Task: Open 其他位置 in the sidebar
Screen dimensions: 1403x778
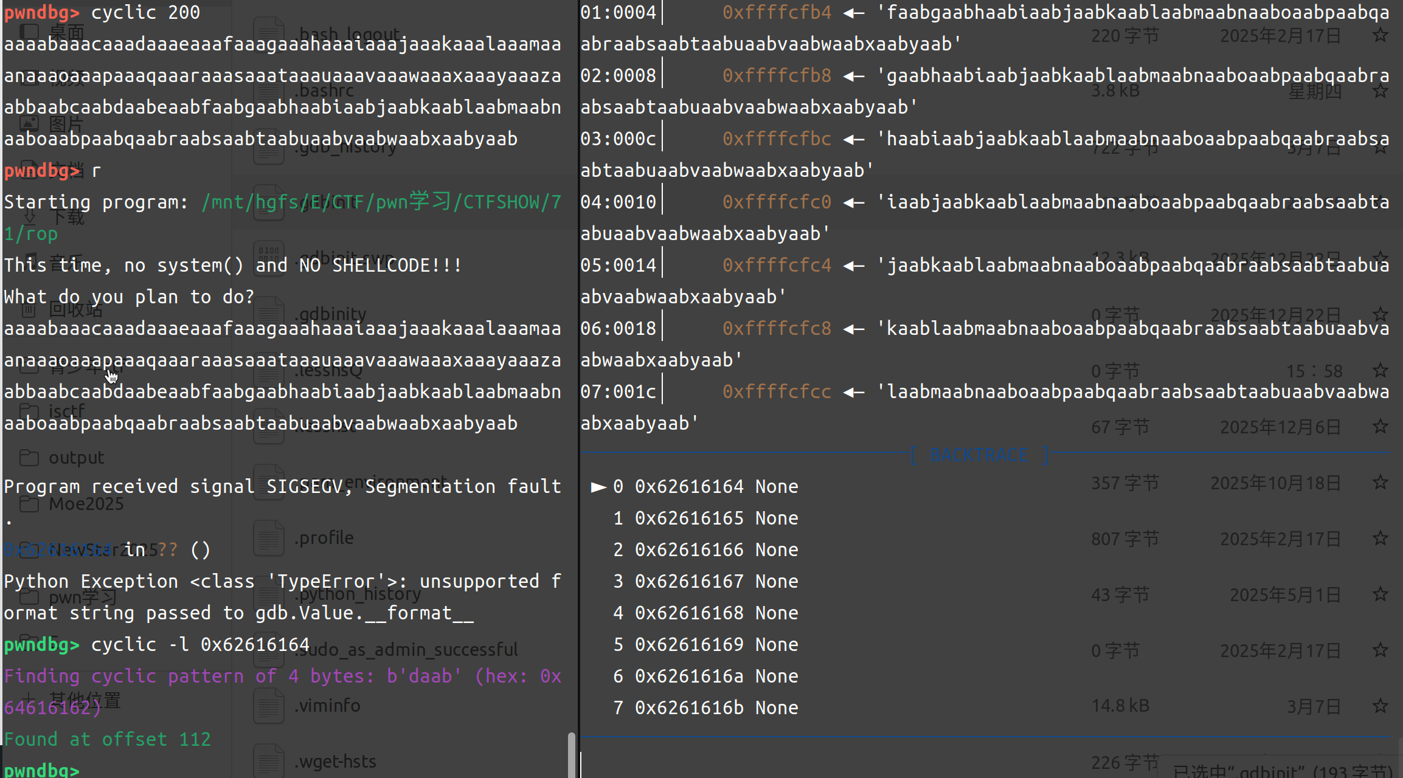Action: pyautogui.click(x=85, y=700)
